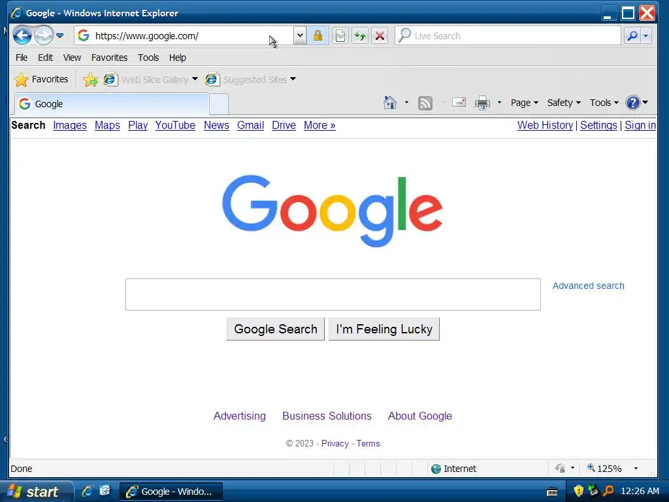Open the View menu

click(72, 58)
